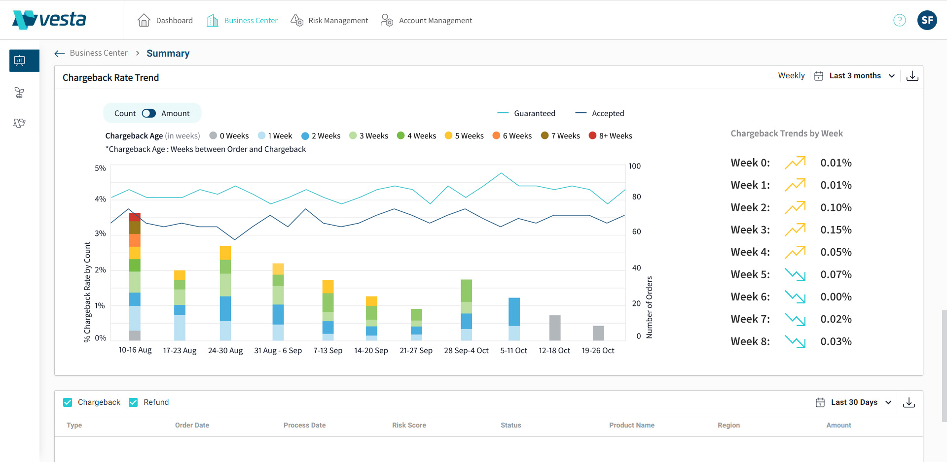Viewport: 947px width, 462px height.
Task: Open the Weekly interval selector
Action: tap(791, 76)
